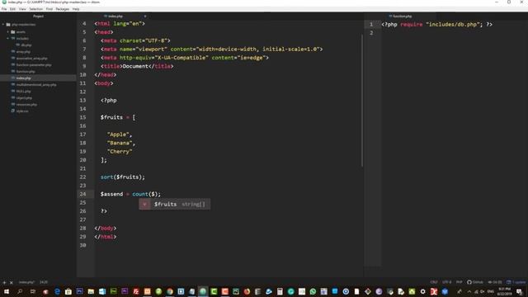The height and width of the screenshot is (297, 528).
Task: Open the Settings gear app from the taskbar
Action: coord(422,291)
